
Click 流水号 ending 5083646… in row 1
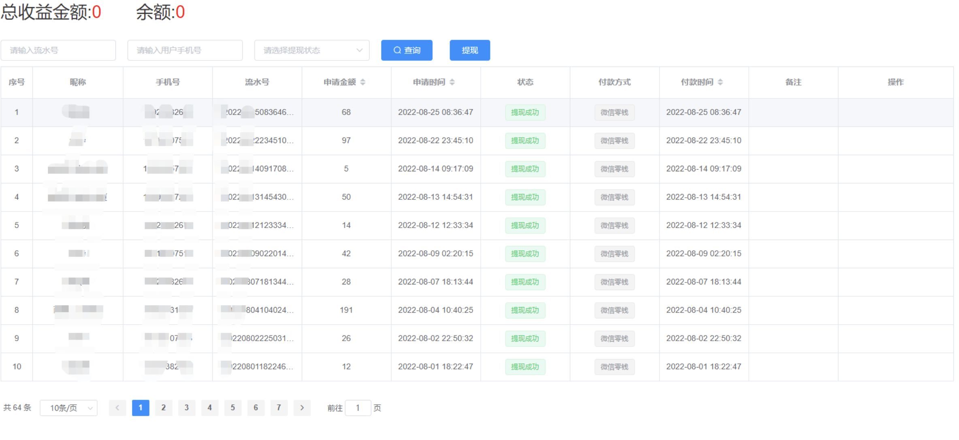click(x=257, y=112)
